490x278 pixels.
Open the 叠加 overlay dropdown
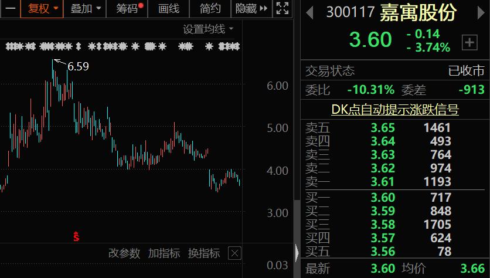pos(85,8)
